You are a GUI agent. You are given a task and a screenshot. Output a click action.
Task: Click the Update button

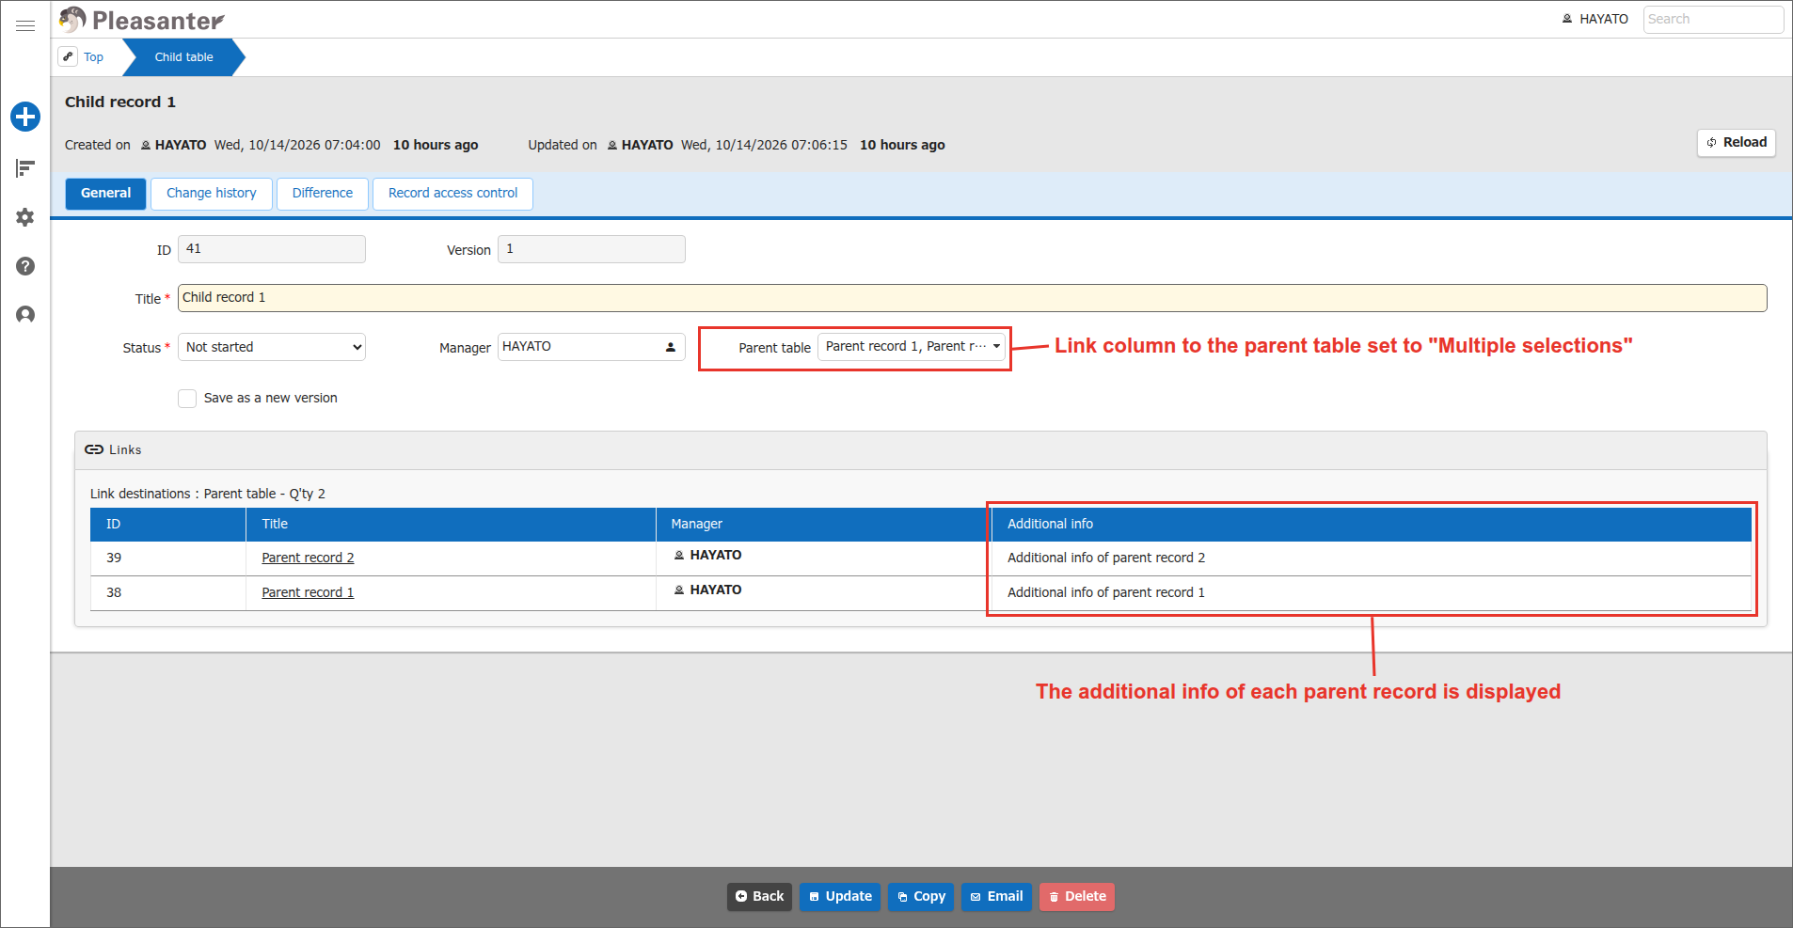tap(840, 897)
